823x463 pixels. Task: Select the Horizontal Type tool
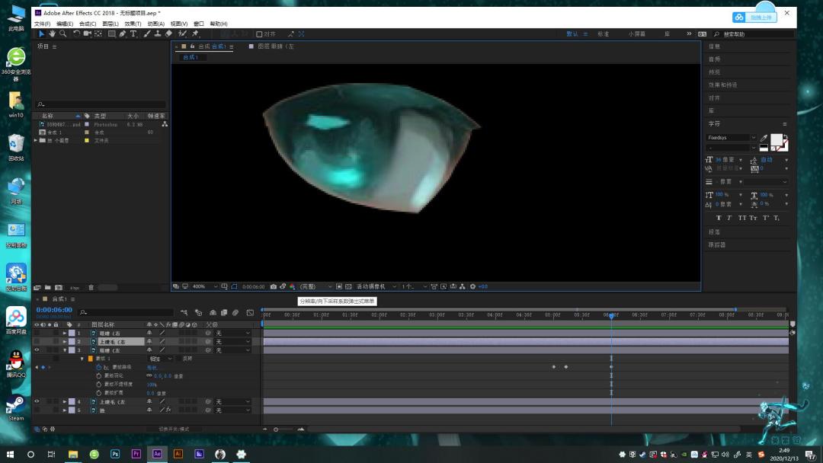[133, 34]
